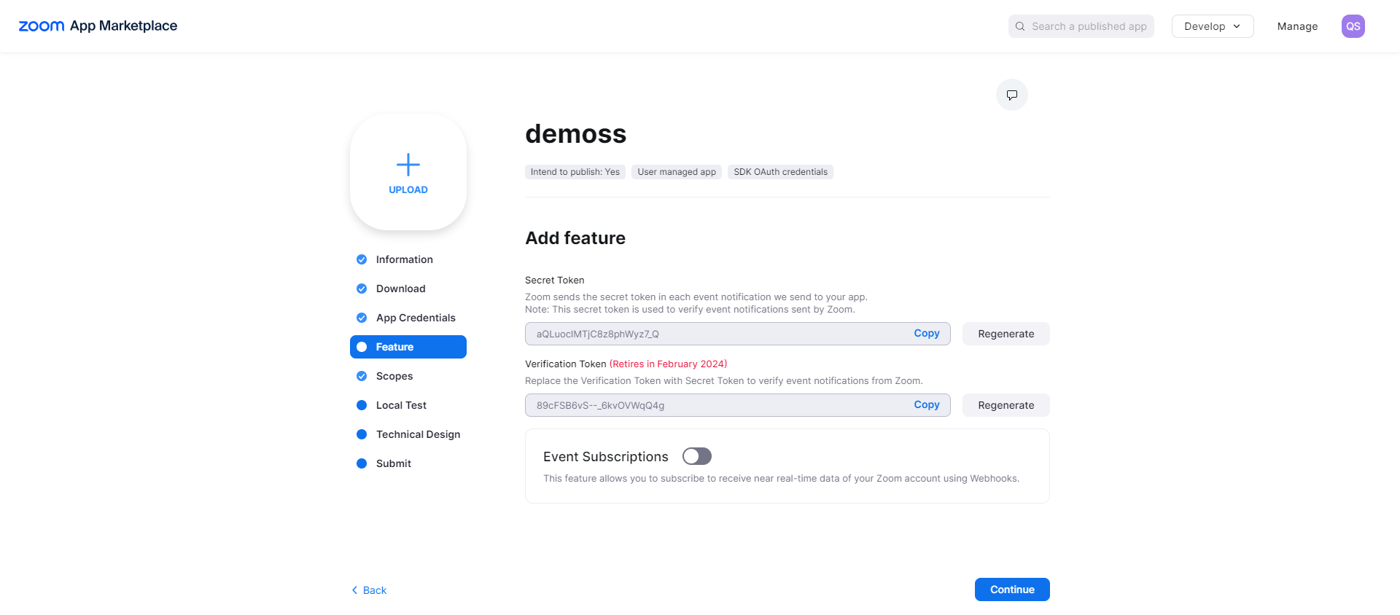The width and height of the screenshot is (1400, 615).
Task: Click the Zoom App Marketplace logo
Action: (x=98, y=26)
